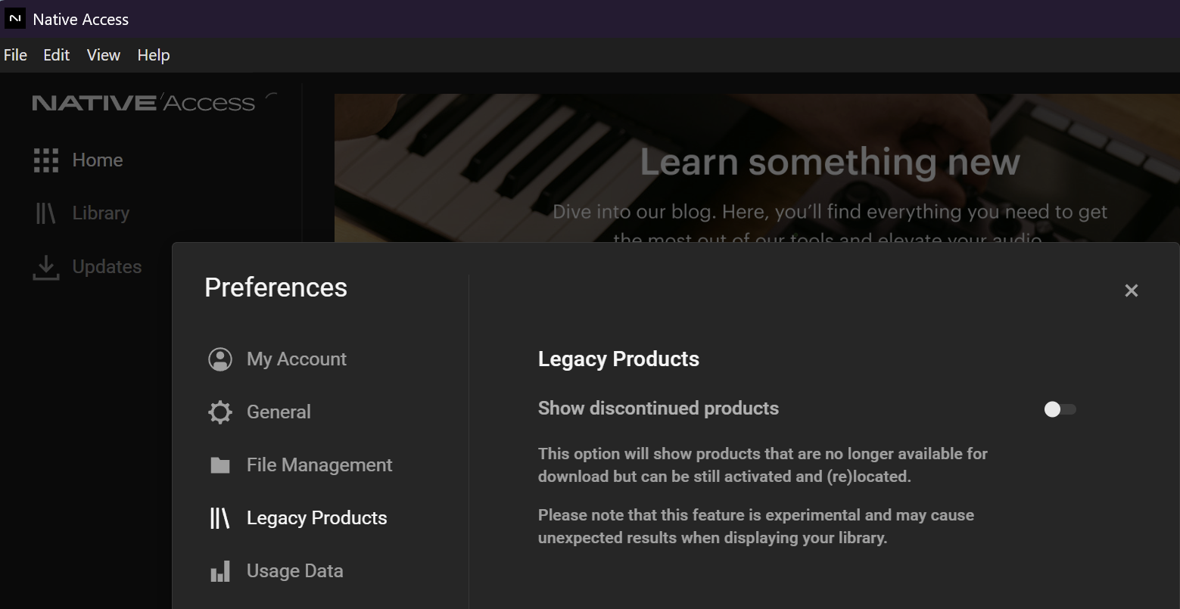Enable Show discontinued products switch
1180x609 pixels.
point(1060,409)
